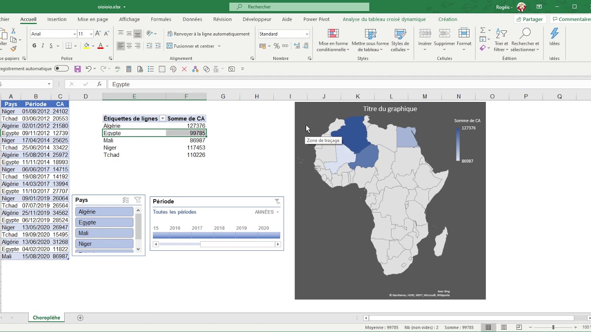Toggle the Enregistrement automatique switch

click(x=61, y=69)
